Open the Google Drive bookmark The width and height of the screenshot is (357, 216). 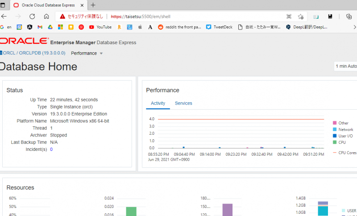[50, 27]
